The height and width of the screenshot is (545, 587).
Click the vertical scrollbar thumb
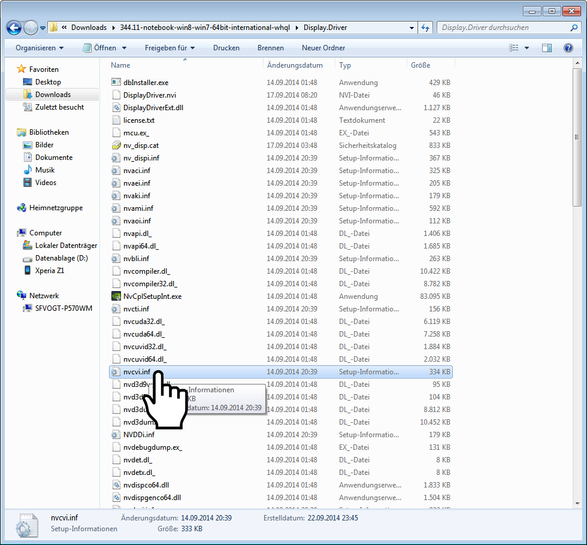pyautogui.click(x=577, y=137)
